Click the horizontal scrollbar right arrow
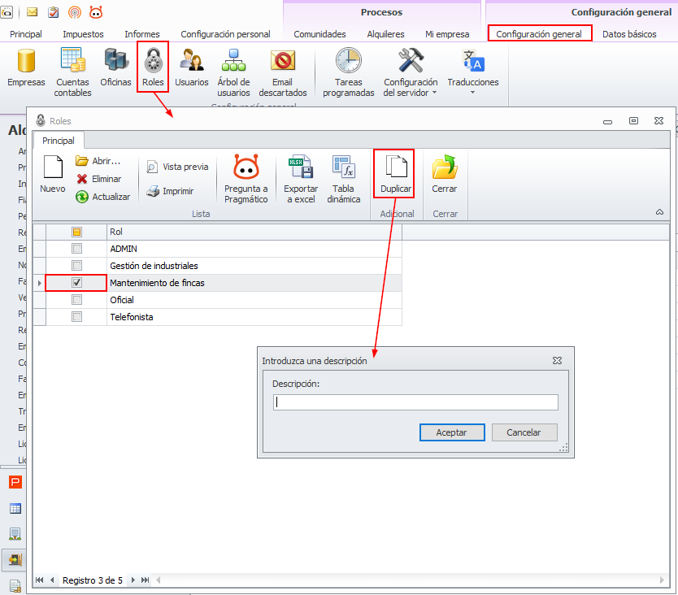The width and height of the screenshot is (678, 595). click(x=662, y=580)
